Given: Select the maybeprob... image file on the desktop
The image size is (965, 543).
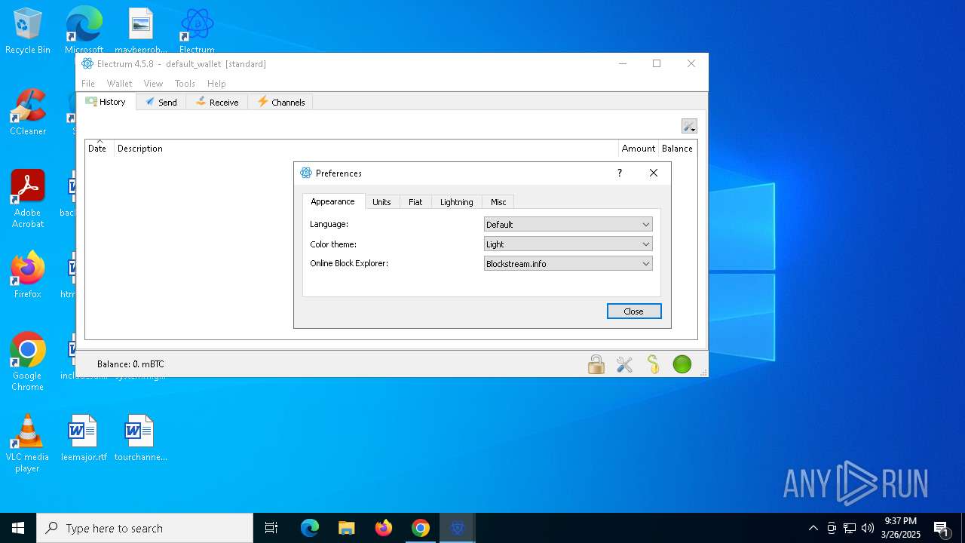Looking at the screenshot, I should pyautogui.click(x=140, y=32).
